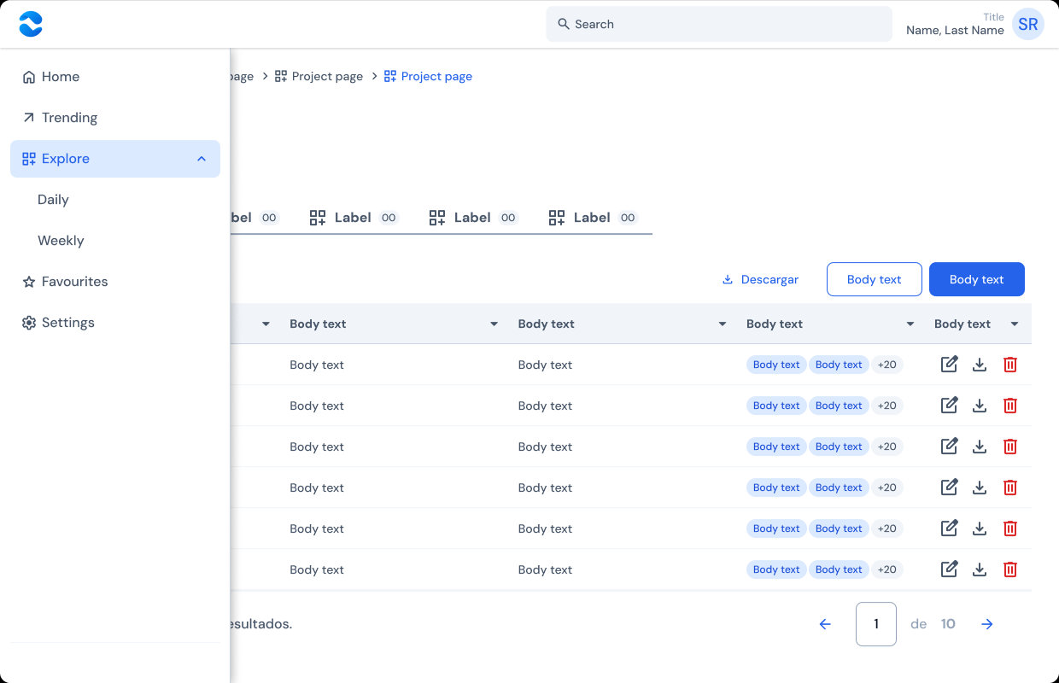Click the page number input showing 1
1059x683 pixels.
pos(876,624)
